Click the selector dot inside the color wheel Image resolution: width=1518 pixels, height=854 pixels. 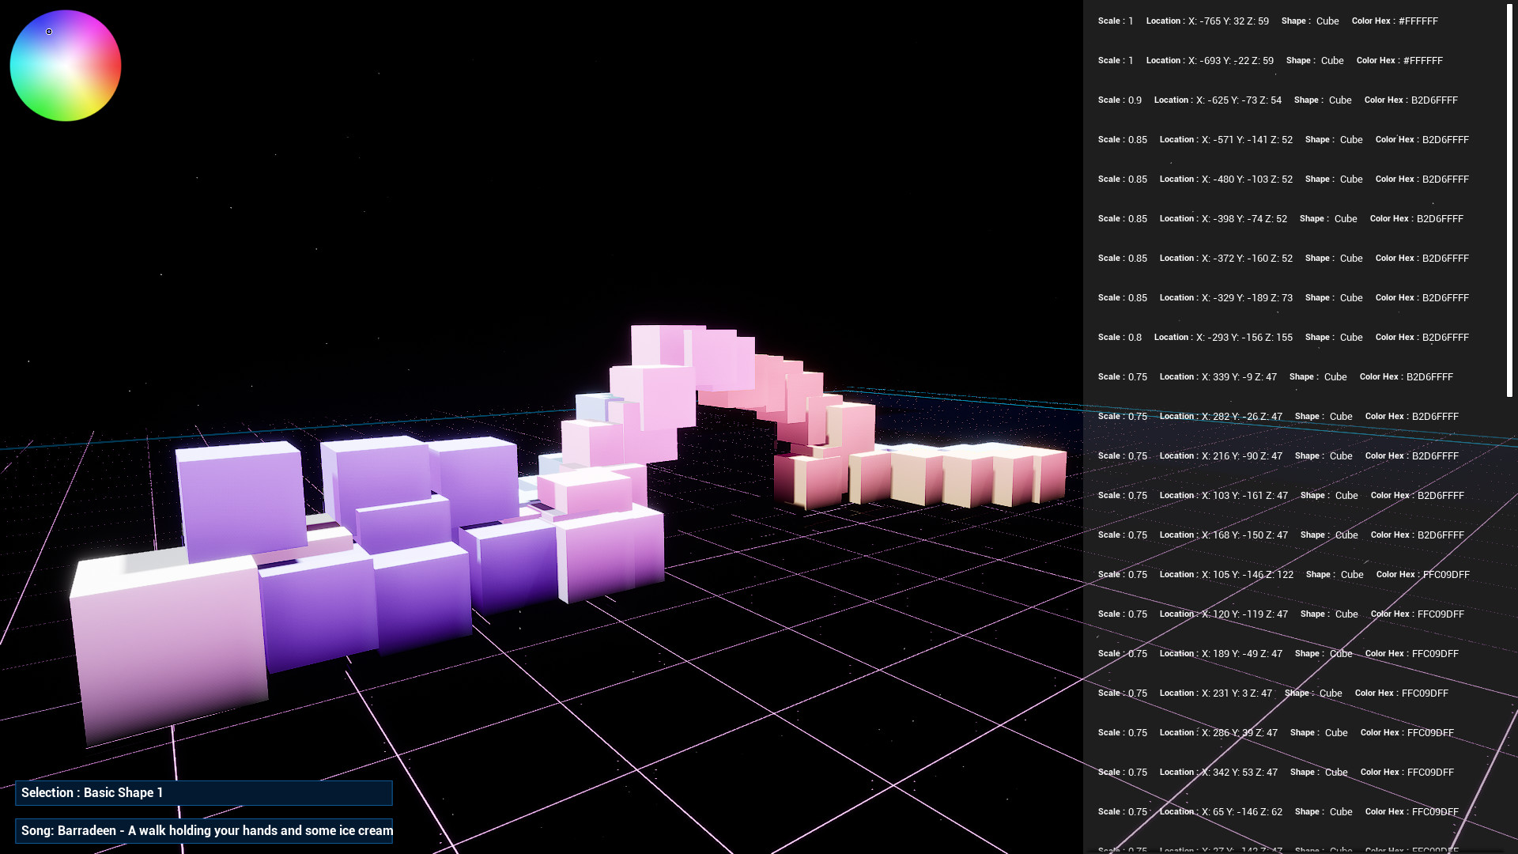[48, 32]
